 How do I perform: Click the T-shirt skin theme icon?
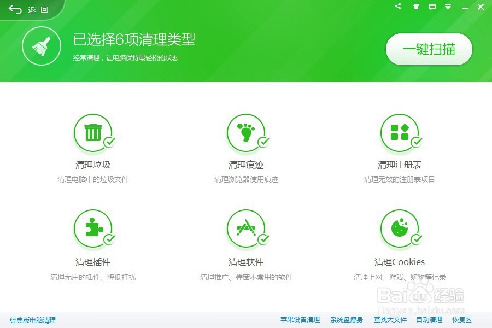click(x=415, y=7)
